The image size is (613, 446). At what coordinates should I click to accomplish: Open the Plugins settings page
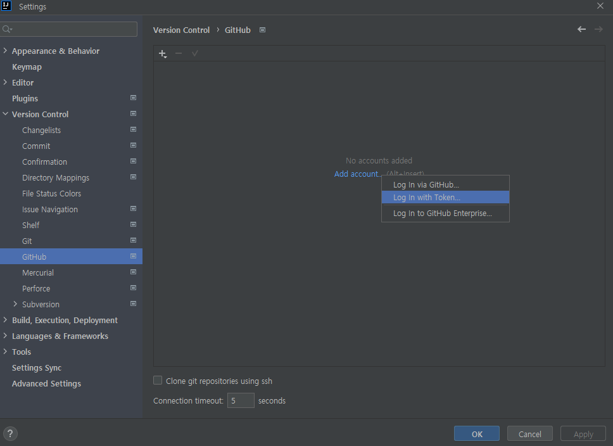point(25,99)
